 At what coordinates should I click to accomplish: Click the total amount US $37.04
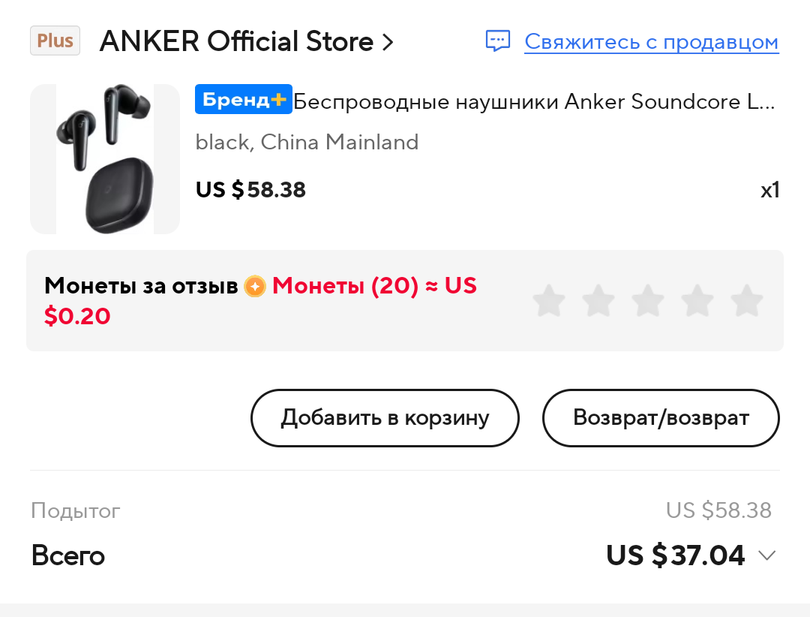tap(675, 555)
